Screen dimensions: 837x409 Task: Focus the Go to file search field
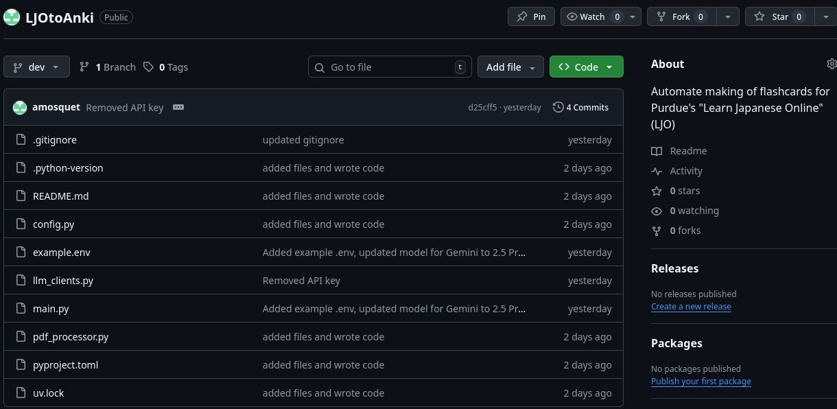[390, 67]
